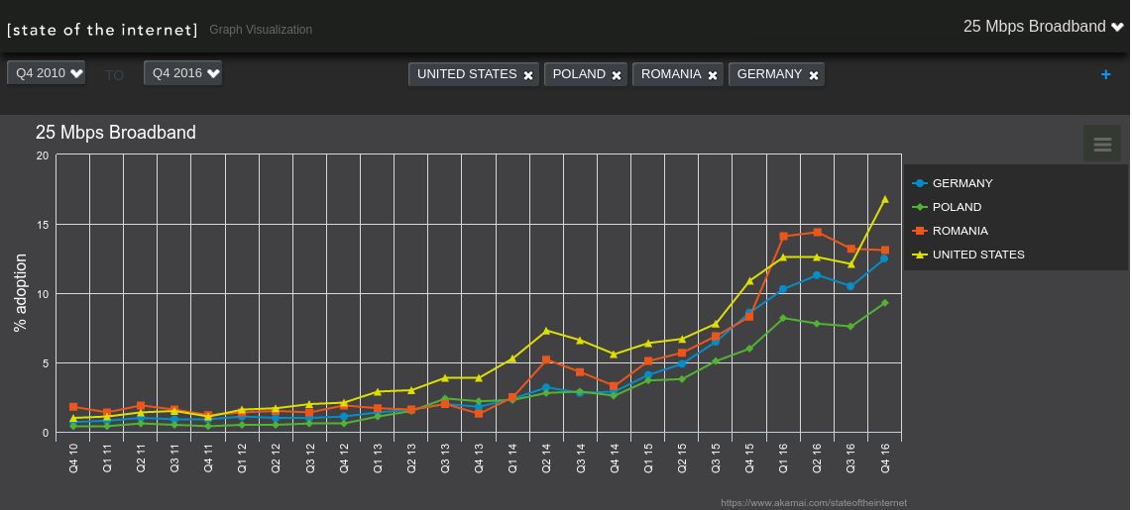Click Poland Q4 16 data point
Viewport: 1132px width, 510px height.
click(x=884, y=303)
